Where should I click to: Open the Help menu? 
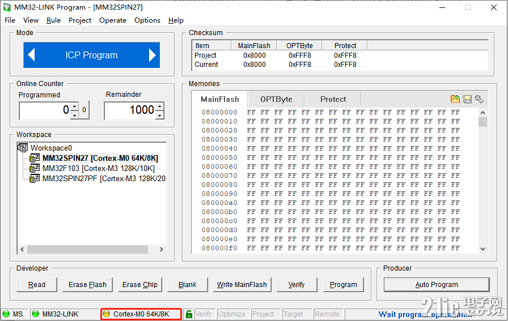pos(176,20)
